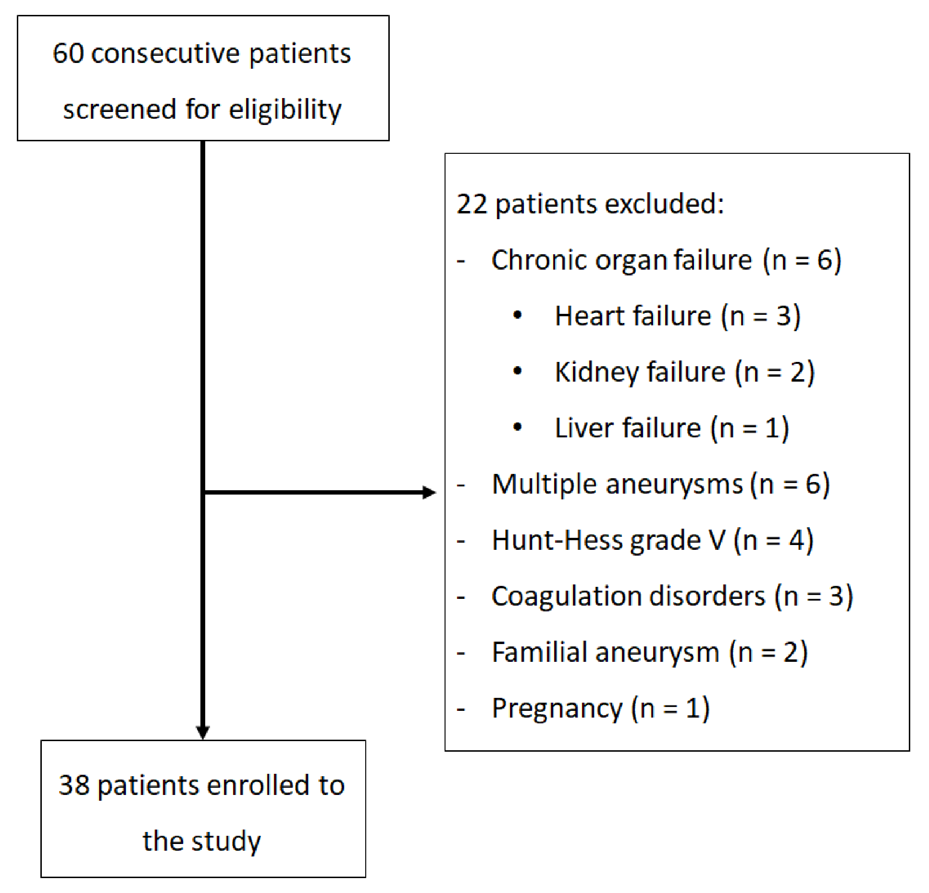Click "Familial aneurysm (n = 2)" line
This screenshot has width=929, height=893.
coord(650,653)
